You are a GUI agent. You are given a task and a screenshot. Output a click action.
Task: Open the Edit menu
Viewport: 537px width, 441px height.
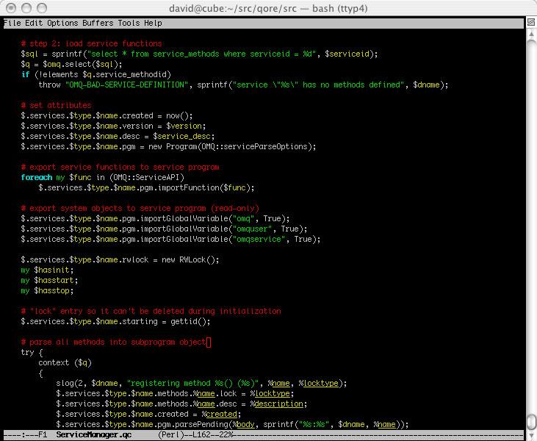tap(34, 23)
